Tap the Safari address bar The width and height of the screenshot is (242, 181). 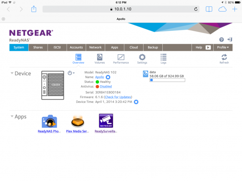(x=121, y=9)
